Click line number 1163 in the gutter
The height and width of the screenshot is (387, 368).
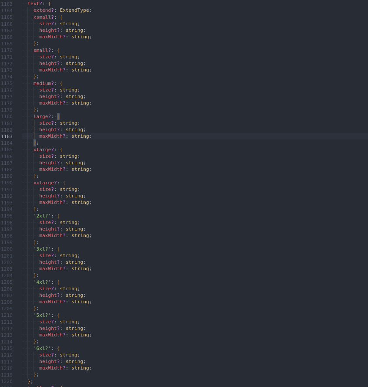[7, 4]
